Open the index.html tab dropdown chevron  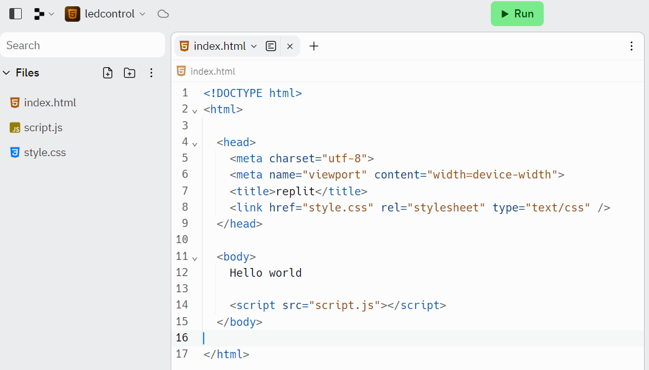point(254,46)
